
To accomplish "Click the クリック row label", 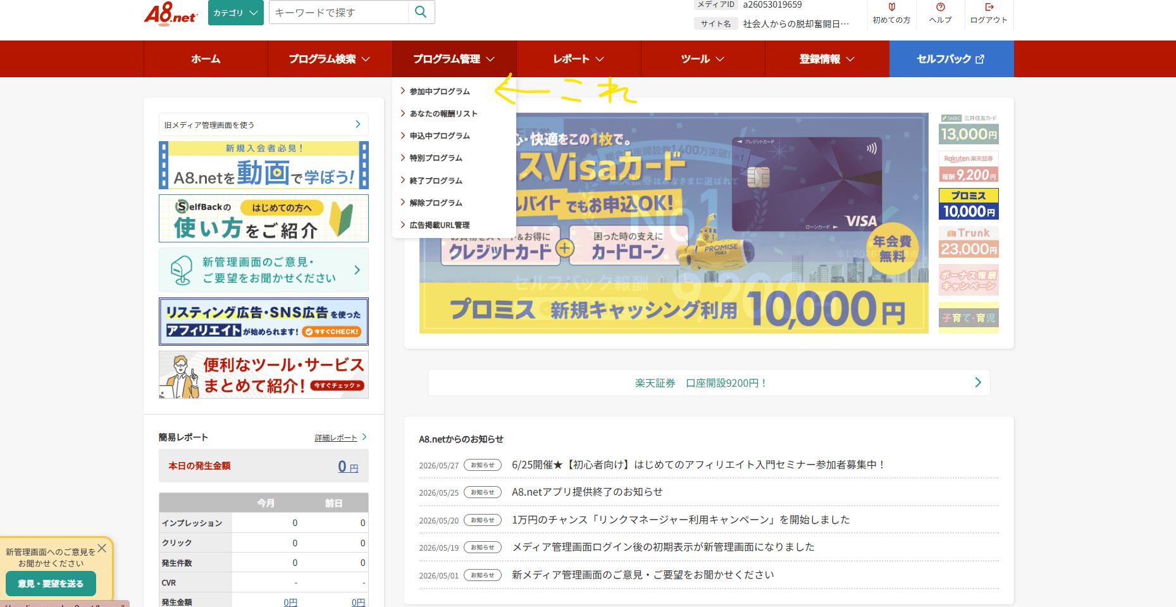I will [176, 543].
